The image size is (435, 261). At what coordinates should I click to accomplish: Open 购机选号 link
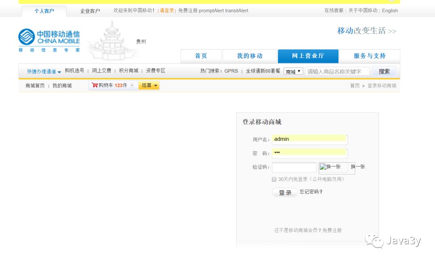(75, 71)
